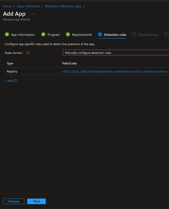Click the step six circle icon
Screen dimensions: 169x209
pos(166,34)
